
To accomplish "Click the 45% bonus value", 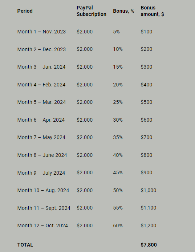I will (x=118, y=172).
